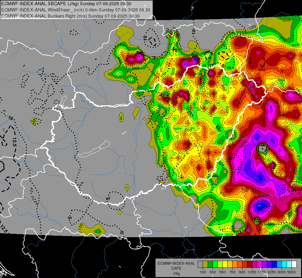Image resolution: width=302 pixels, height=278 pixels.
Task: Click the pure yellow legend swatch
Action: click(225, 264)
